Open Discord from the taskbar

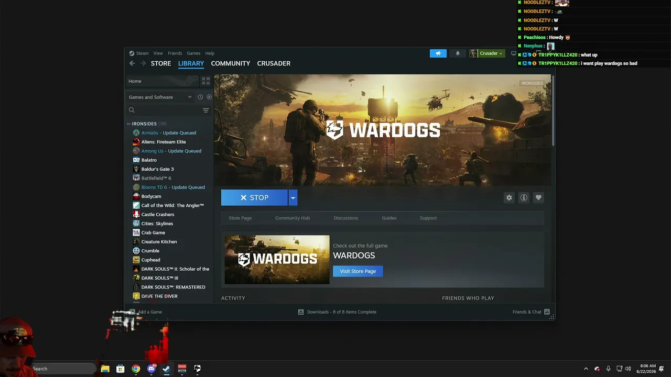[151, 369]
